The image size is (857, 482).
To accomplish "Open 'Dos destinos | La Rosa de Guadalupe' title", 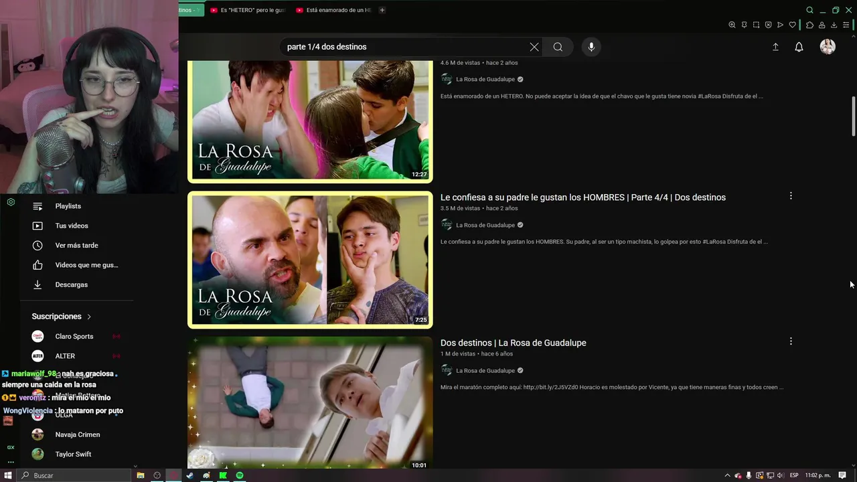I will point(514,343).
